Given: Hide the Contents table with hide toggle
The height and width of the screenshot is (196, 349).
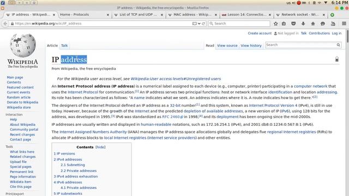Looking at the screenshot, I should 100,147.
